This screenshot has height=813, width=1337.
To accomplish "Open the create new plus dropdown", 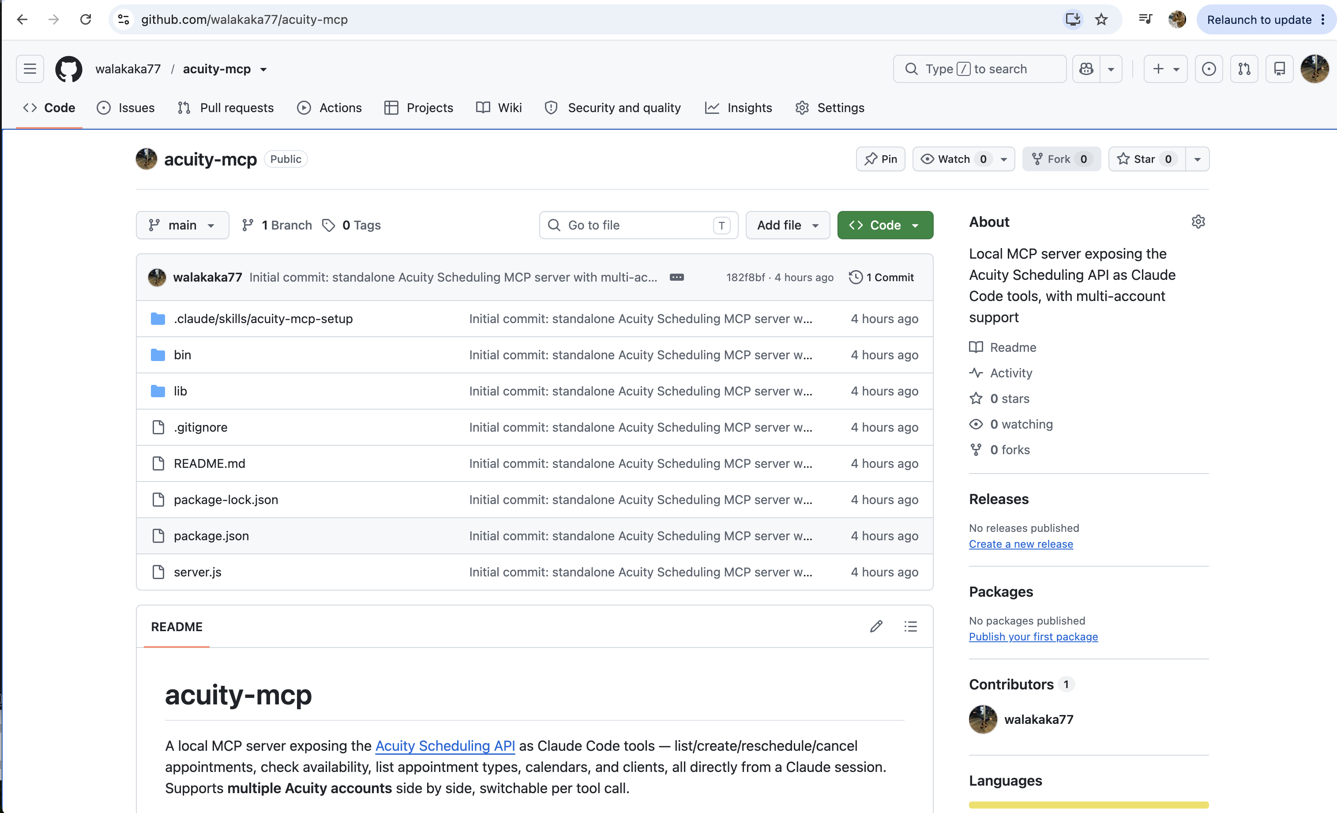I will coord(1165,69).
